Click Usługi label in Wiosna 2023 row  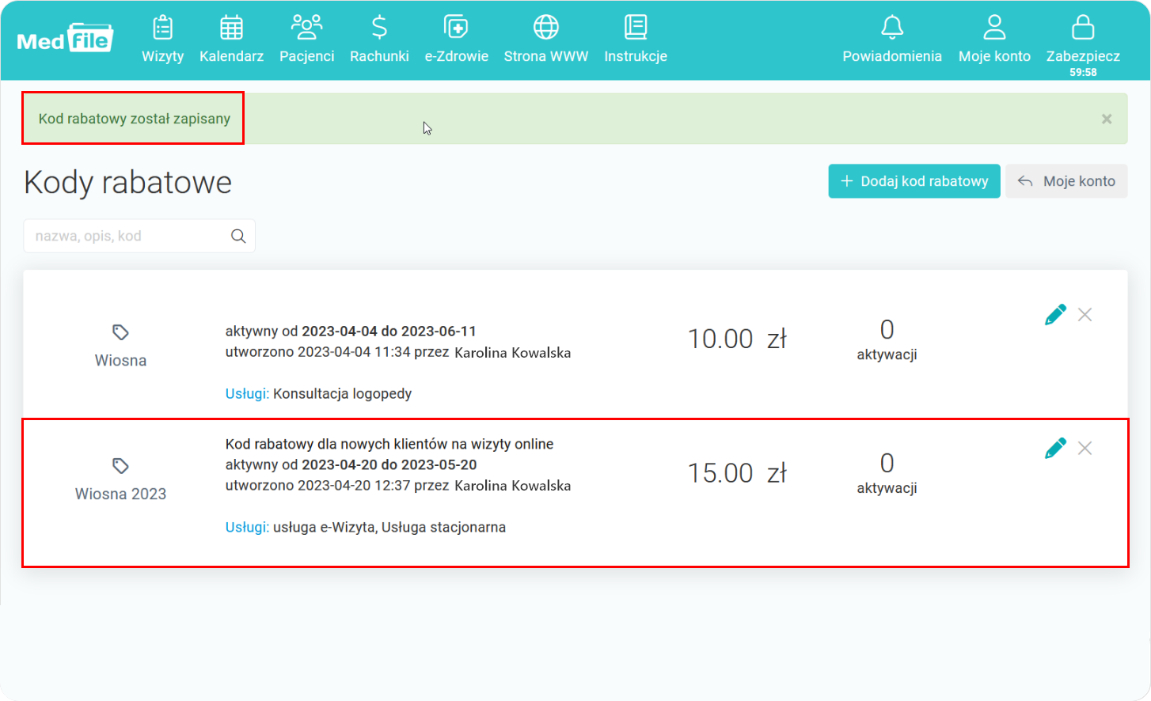point(247,527)
